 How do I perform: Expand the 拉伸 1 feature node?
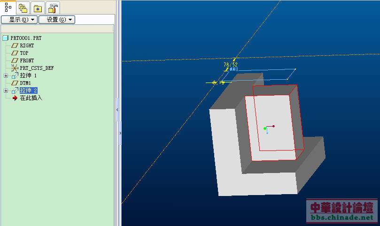6,76
